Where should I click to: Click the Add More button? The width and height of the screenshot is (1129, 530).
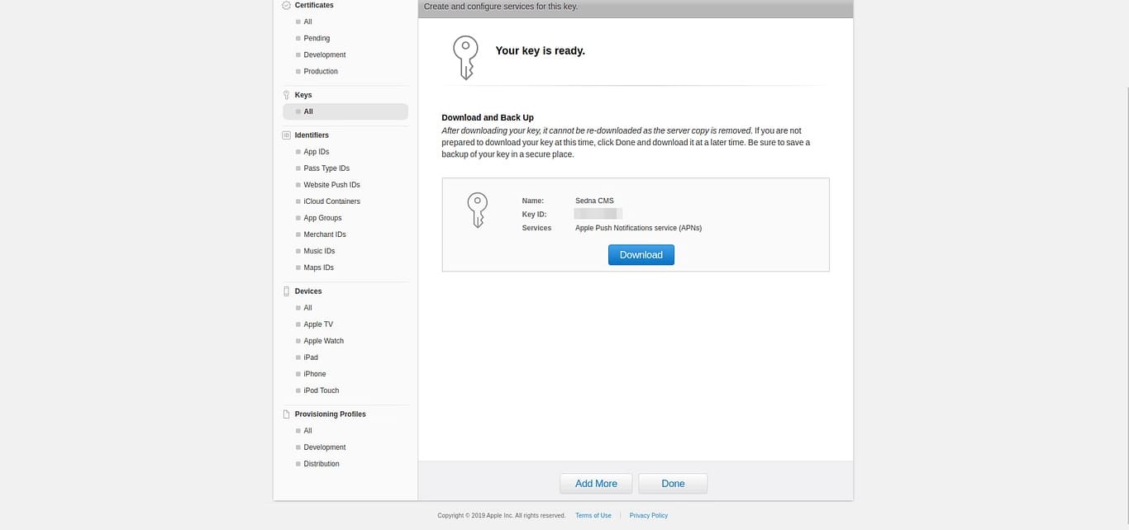point(596,483)
